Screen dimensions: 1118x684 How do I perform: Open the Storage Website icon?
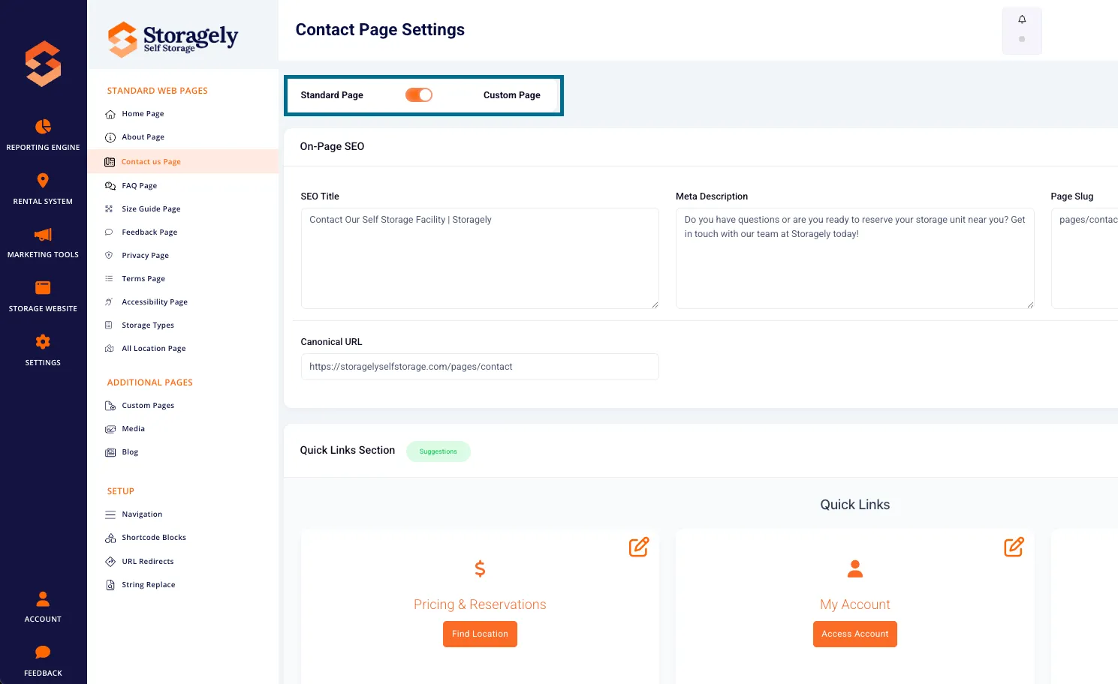43,288
